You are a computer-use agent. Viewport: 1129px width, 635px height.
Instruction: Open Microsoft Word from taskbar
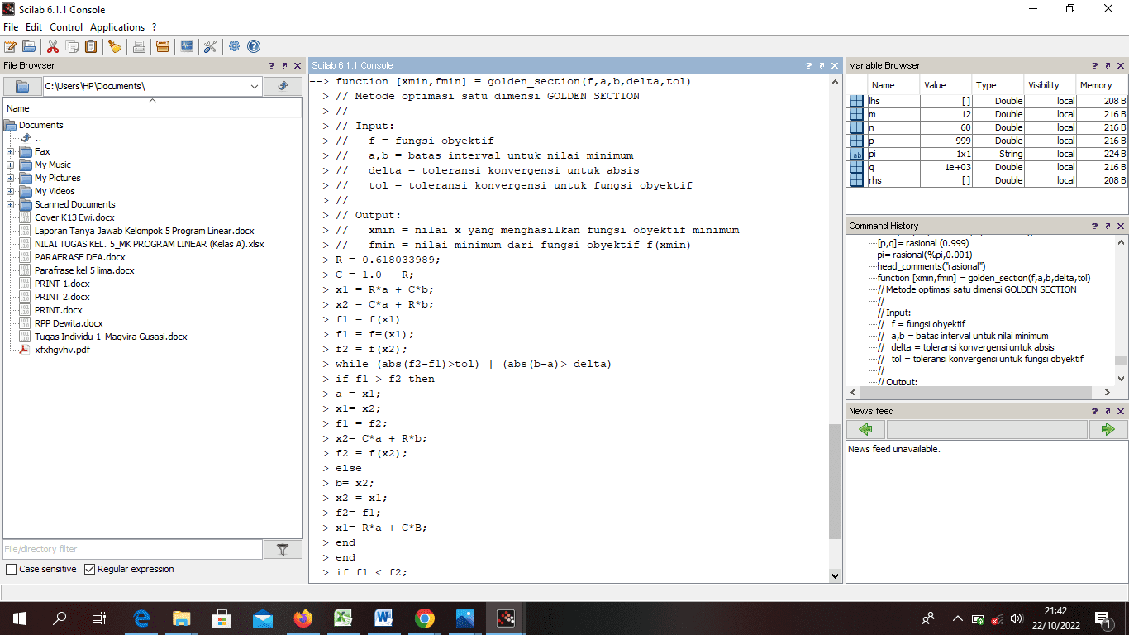(x=384, y=618)
